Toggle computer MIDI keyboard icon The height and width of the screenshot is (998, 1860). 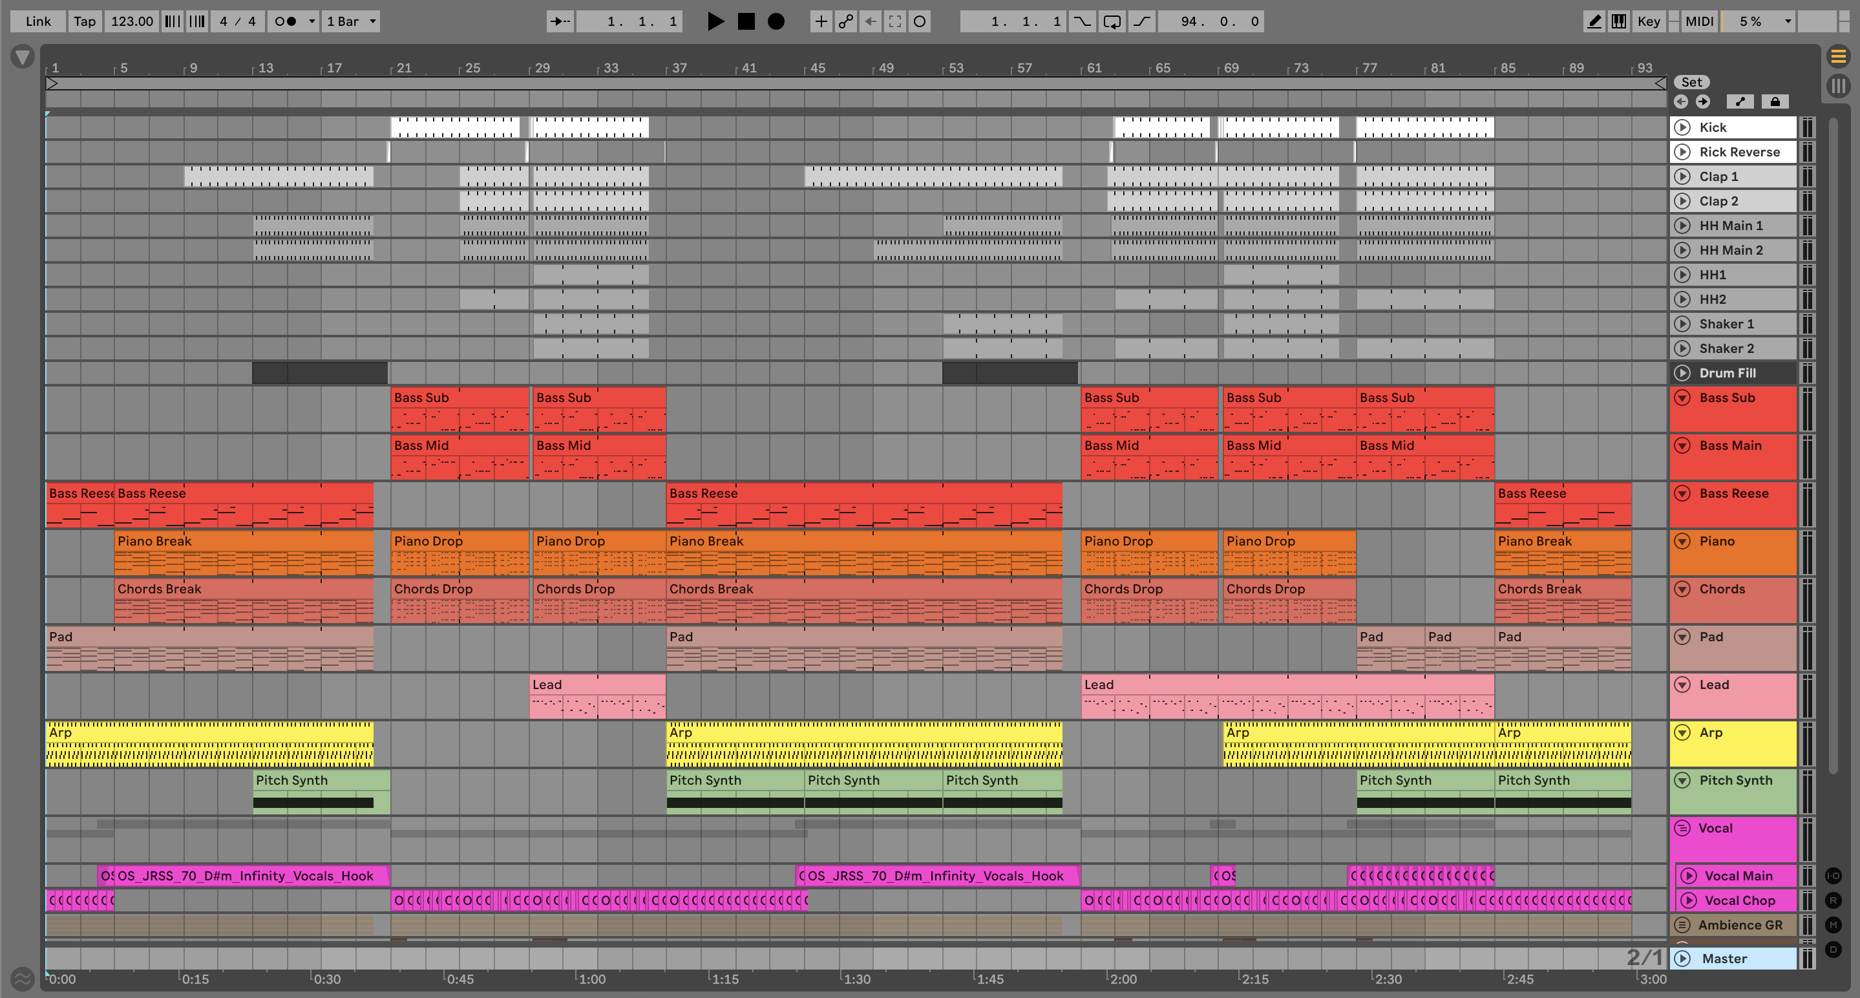(1619, 21)
